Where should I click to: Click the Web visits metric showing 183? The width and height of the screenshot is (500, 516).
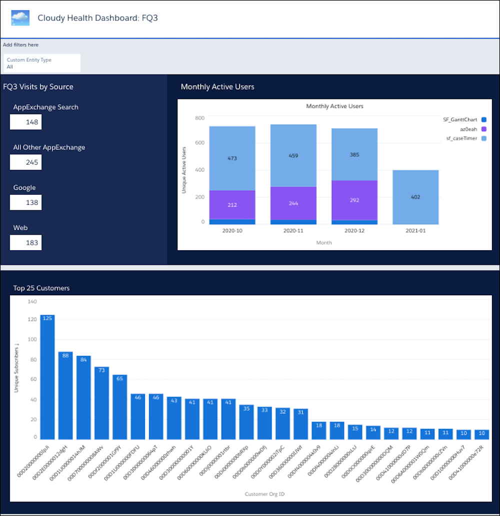(25, 242)
